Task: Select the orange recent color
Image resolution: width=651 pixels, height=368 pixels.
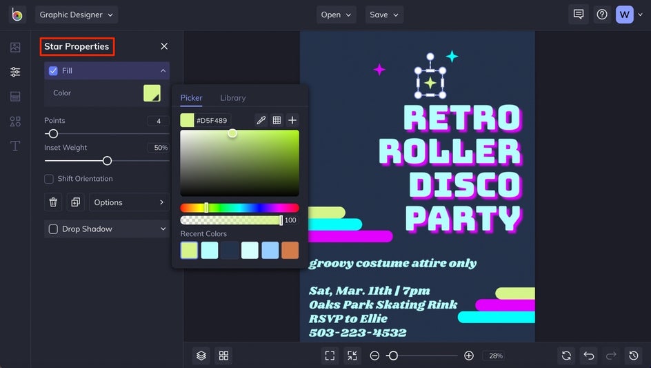Action: tap(290, 251)
